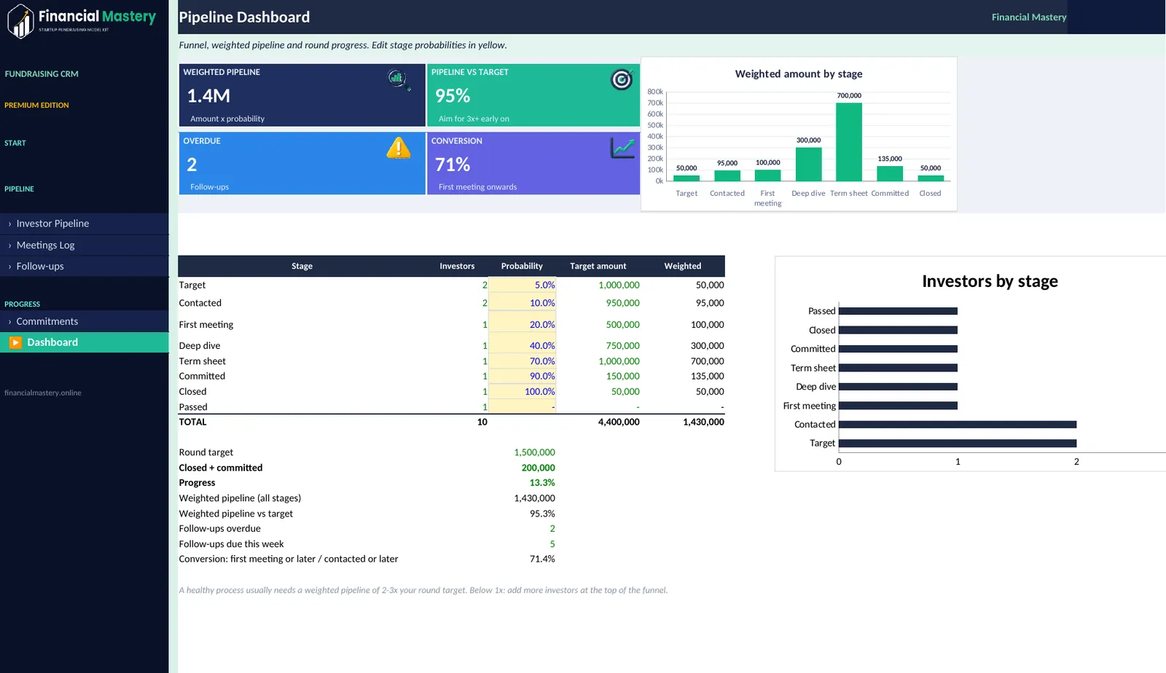Select Follow-ups due this week value 5
The image size is (1166, 673).
click(552, 544)
